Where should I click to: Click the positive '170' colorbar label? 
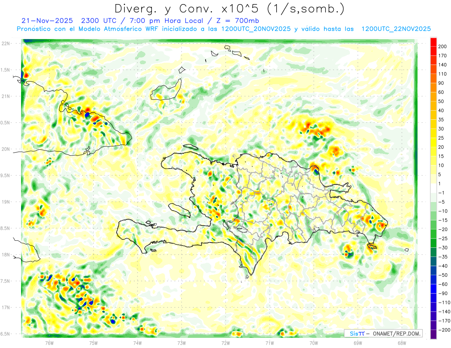(x=443, y=56)
